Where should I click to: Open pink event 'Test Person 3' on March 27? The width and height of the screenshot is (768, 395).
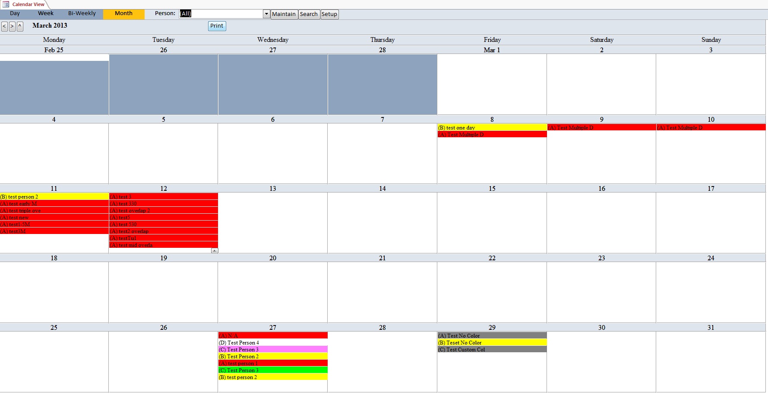272,349
